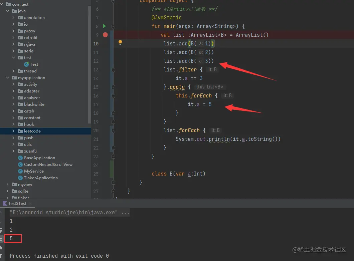Click the trash clear-all icon in run toolbar
Screen dimensions: 354x261
pos(1,256)
